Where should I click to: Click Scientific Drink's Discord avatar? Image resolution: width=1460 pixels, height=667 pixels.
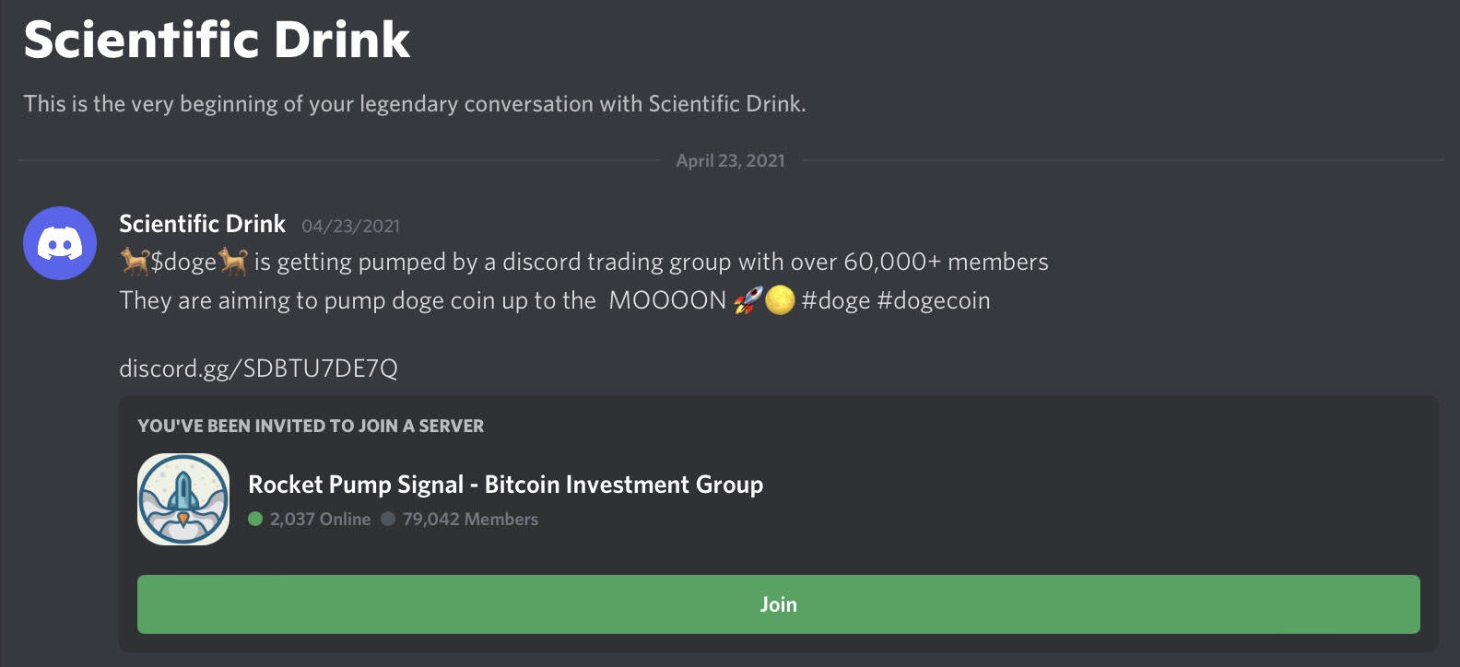coord(60,243)
